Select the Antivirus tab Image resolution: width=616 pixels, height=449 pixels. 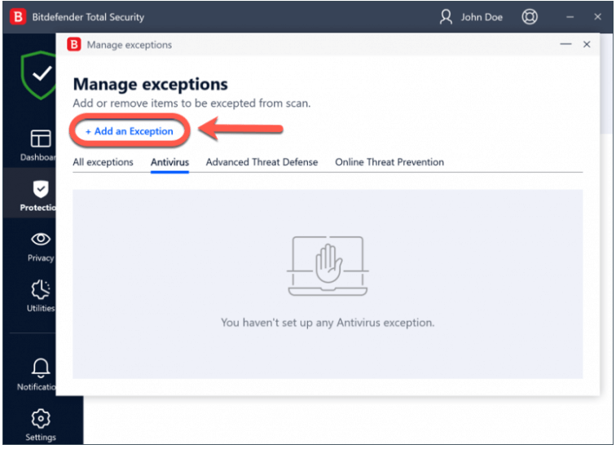[169, 162]
